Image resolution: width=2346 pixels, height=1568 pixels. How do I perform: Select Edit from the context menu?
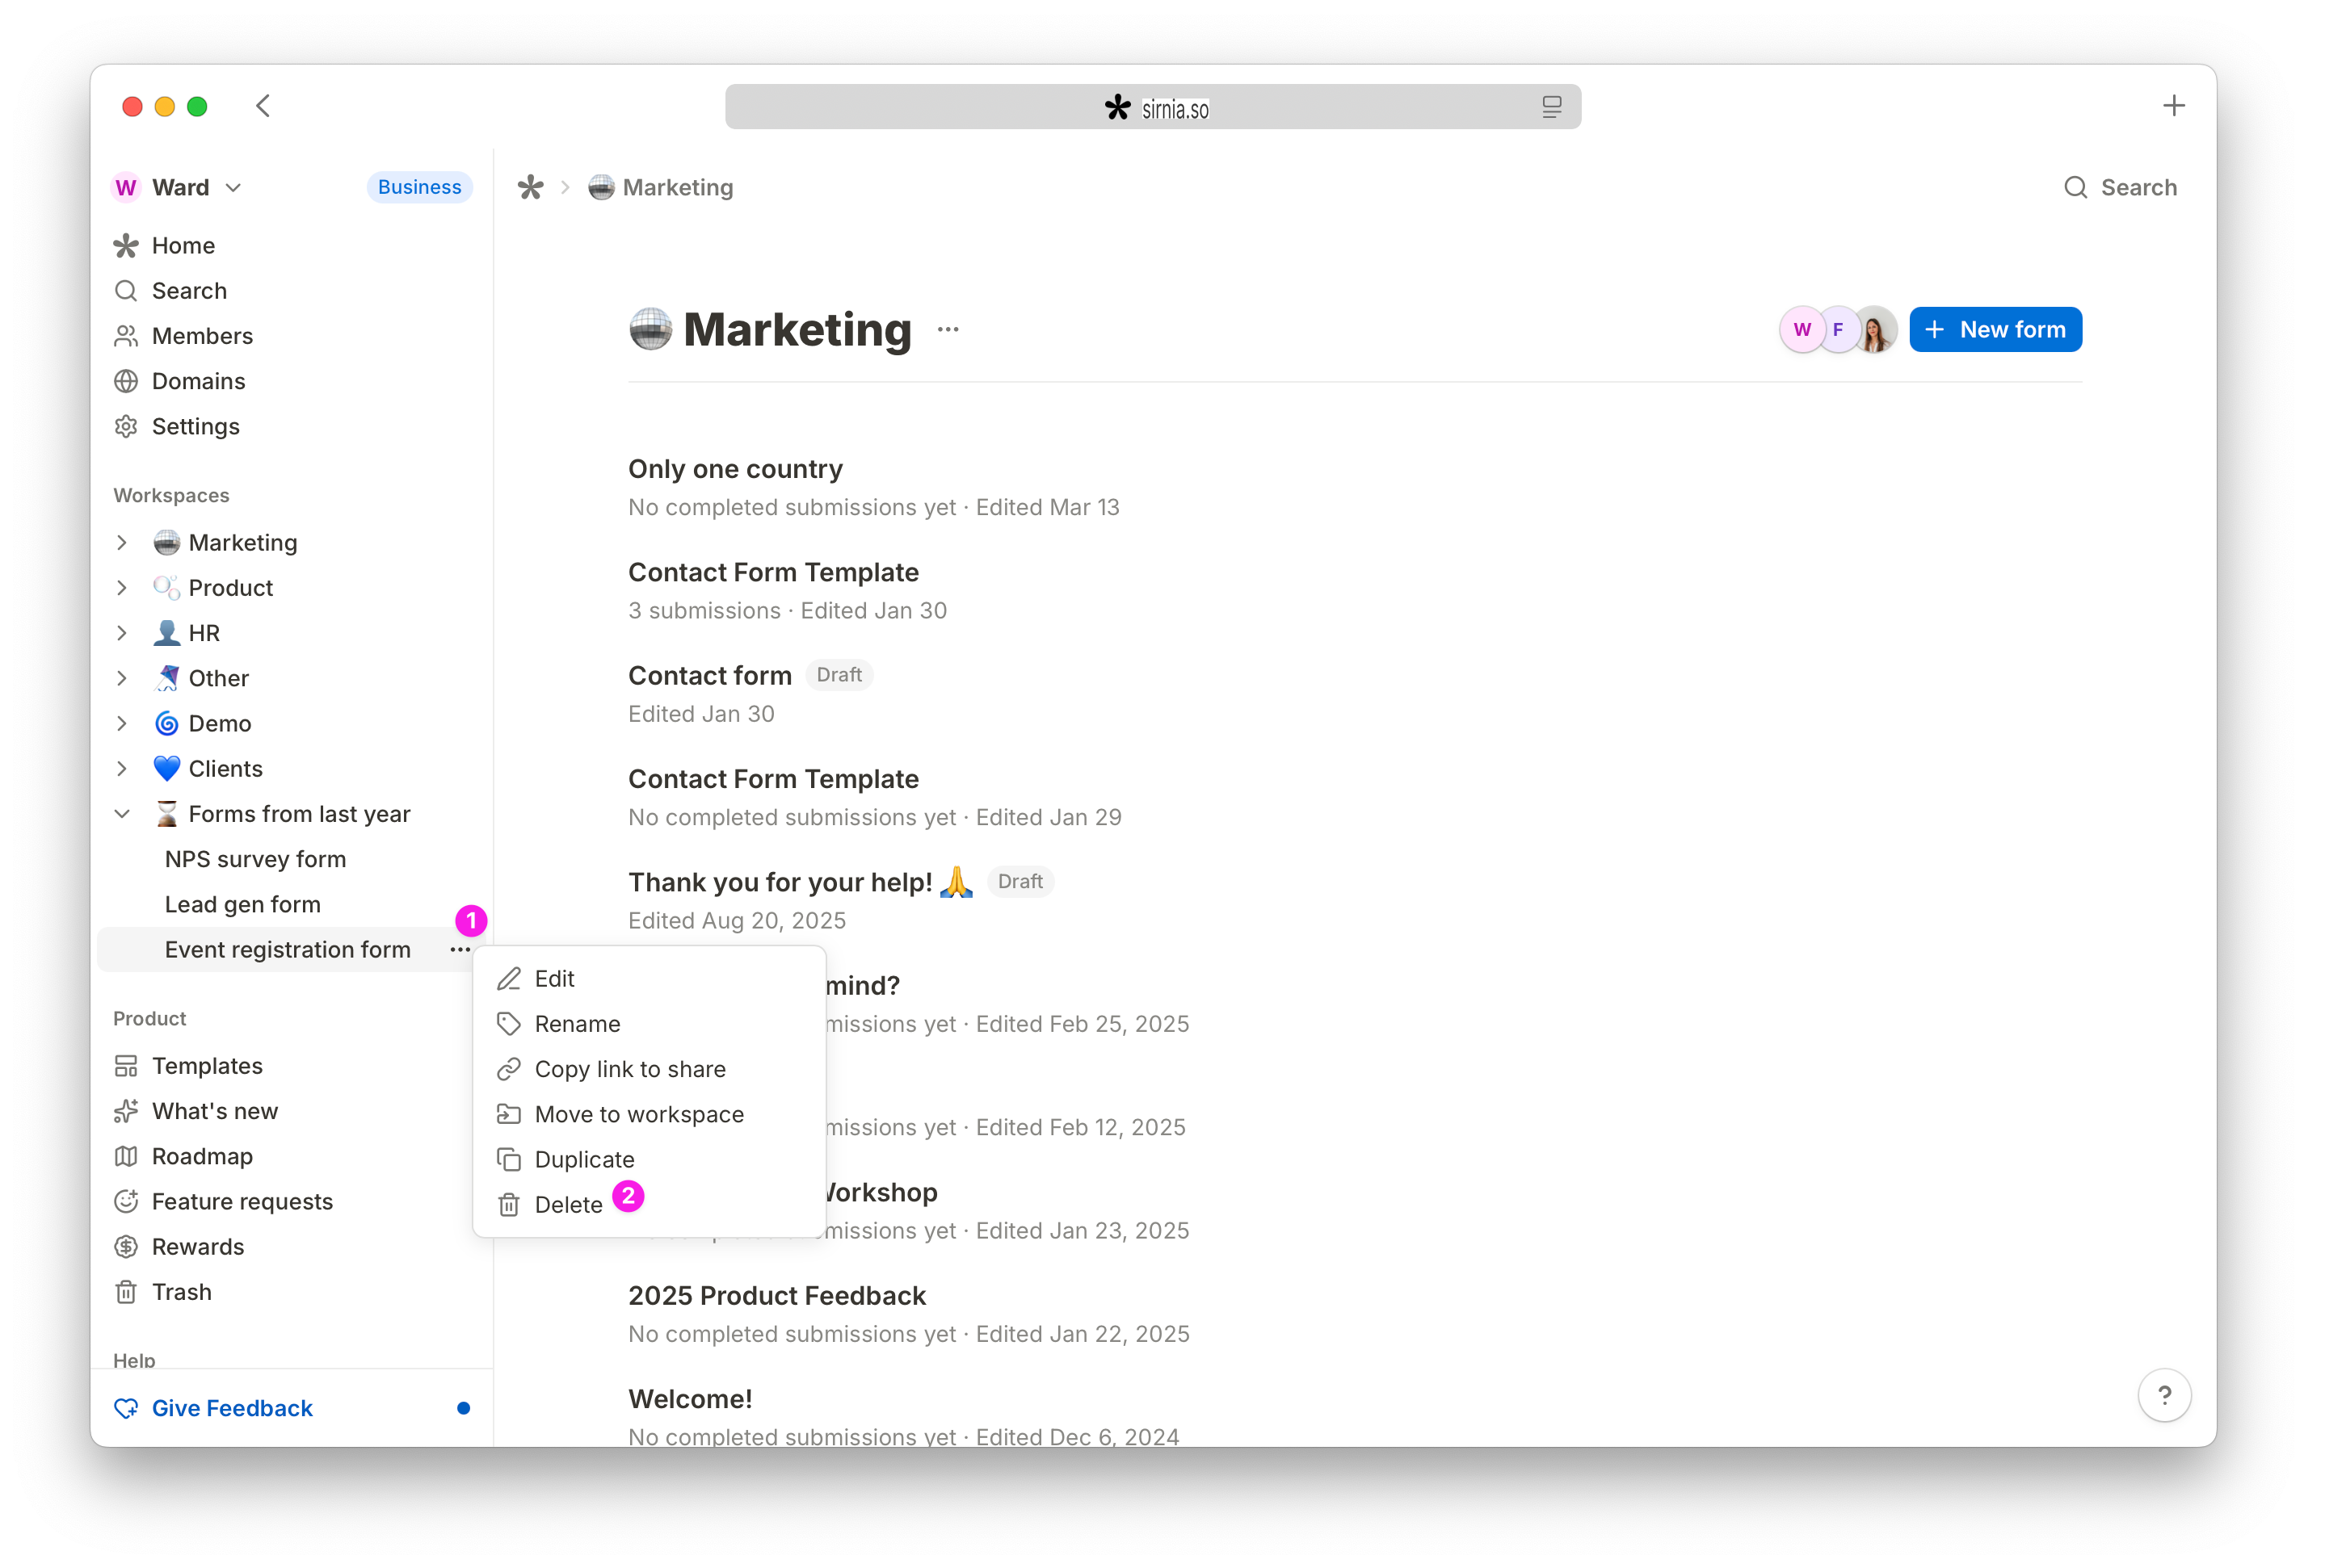coord(650,979)
